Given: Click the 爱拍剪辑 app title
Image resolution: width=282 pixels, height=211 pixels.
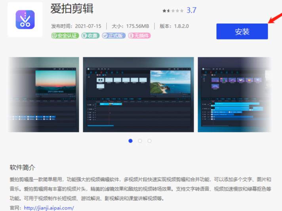Looking at the screenshot, I should [x=72, y=9].
